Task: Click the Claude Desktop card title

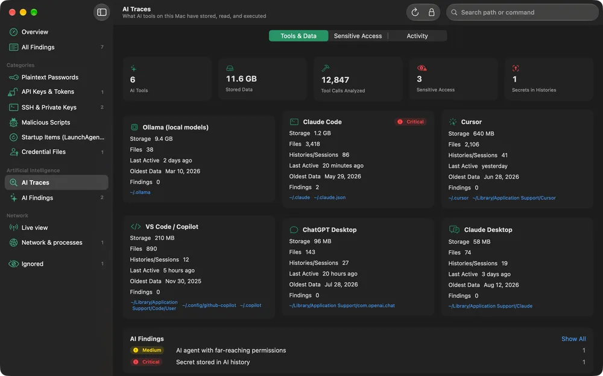Action: point(488,230)
